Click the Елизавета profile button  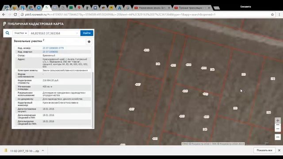tap(246, 7)
